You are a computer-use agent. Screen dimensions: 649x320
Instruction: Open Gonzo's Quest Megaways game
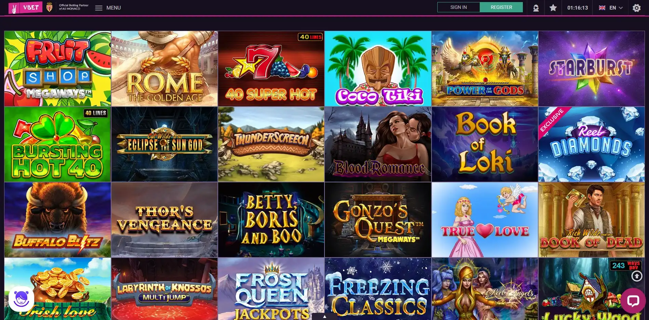378,220
